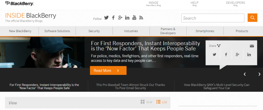
Task: Click the article excerpt about police, medics
Action: tap(145, 58)
